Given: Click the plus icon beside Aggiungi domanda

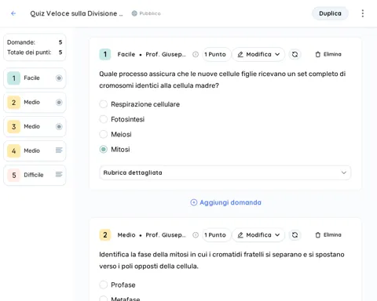Looking at the screenshot, I should coord(194,202).
